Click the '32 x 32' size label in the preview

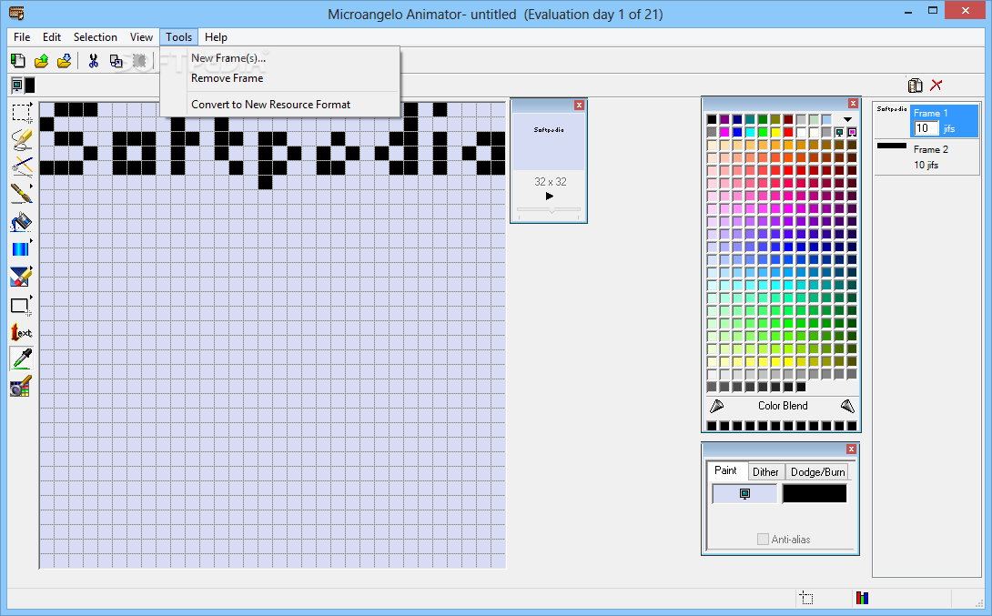point(551,181)
